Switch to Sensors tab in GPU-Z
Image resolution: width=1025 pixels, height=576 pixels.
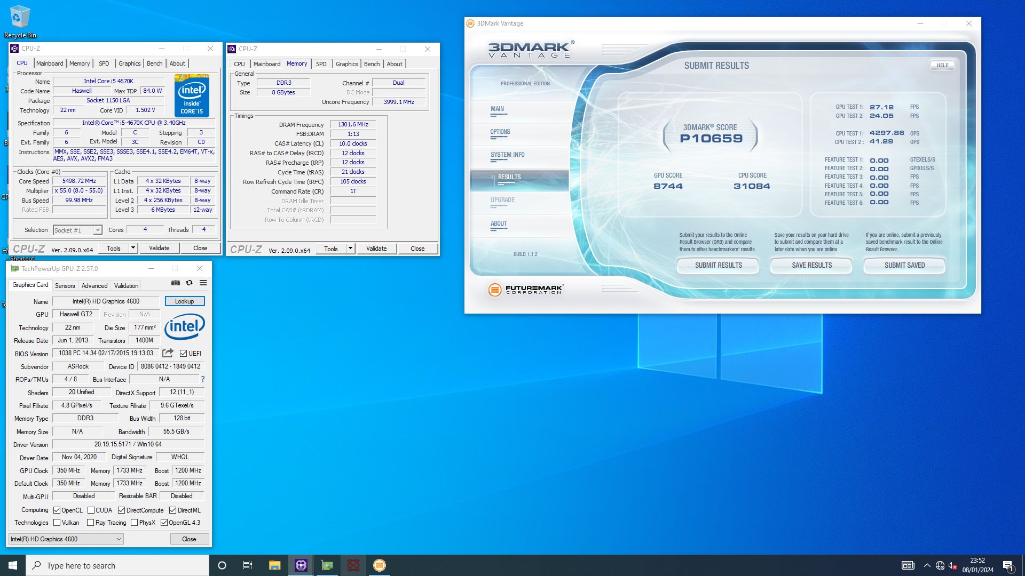click(65, 286)
